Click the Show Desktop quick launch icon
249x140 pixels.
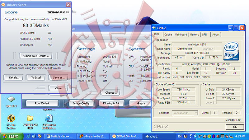click(x=34, y=136)
